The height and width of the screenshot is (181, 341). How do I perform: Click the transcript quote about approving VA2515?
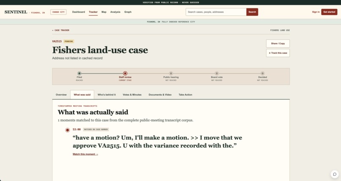coord(157,141)
